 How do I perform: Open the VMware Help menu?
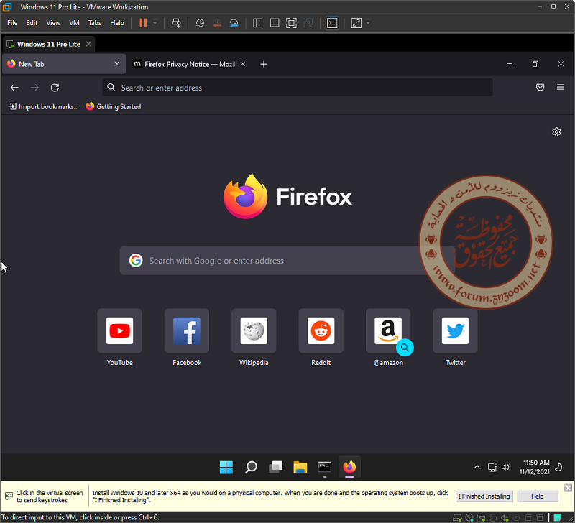click(117, 23)
